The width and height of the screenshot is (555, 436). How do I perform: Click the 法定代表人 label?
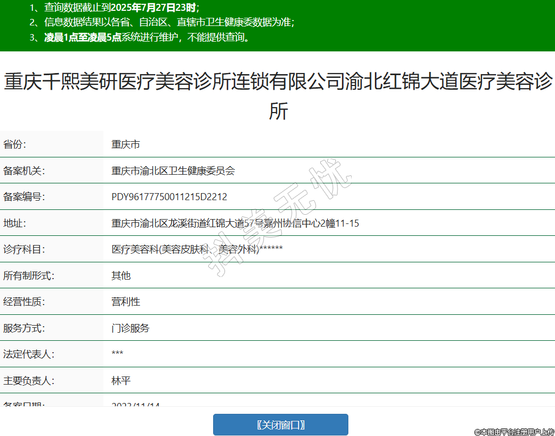(29, 354)
